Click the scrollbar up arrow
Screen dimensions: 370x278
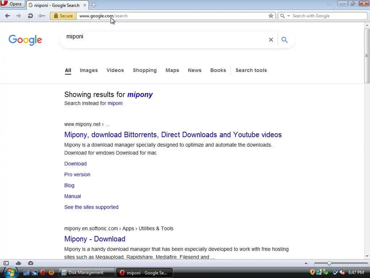coord(367,25)
